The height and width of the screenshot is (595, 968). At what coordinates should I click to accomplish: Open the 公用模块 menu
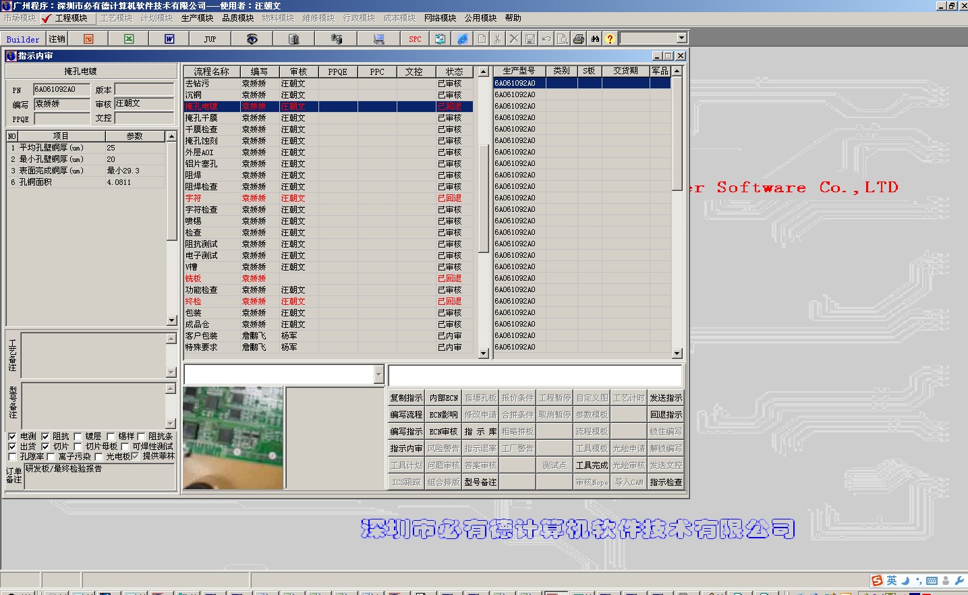(x=480, y=18)
